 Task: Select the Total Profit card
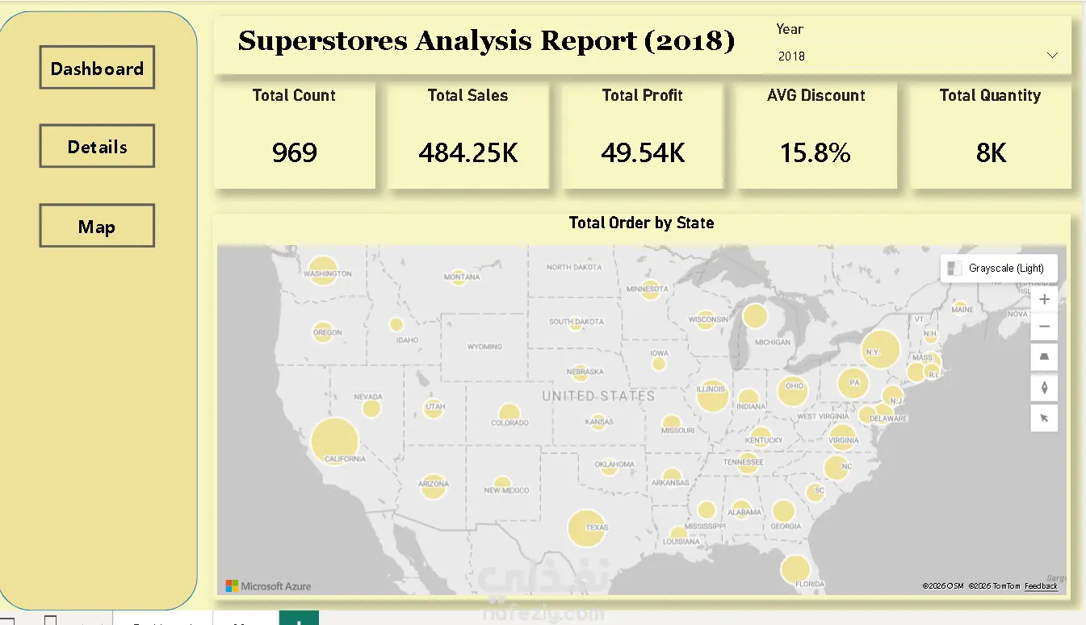coord(643,135)
